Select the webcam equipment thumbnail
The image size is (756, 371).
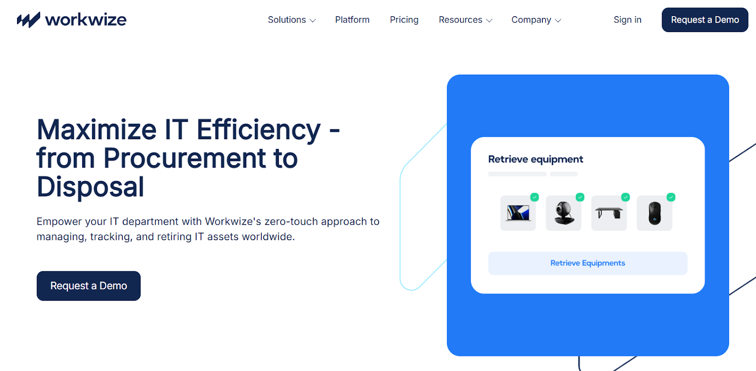(x=564, y=213)
